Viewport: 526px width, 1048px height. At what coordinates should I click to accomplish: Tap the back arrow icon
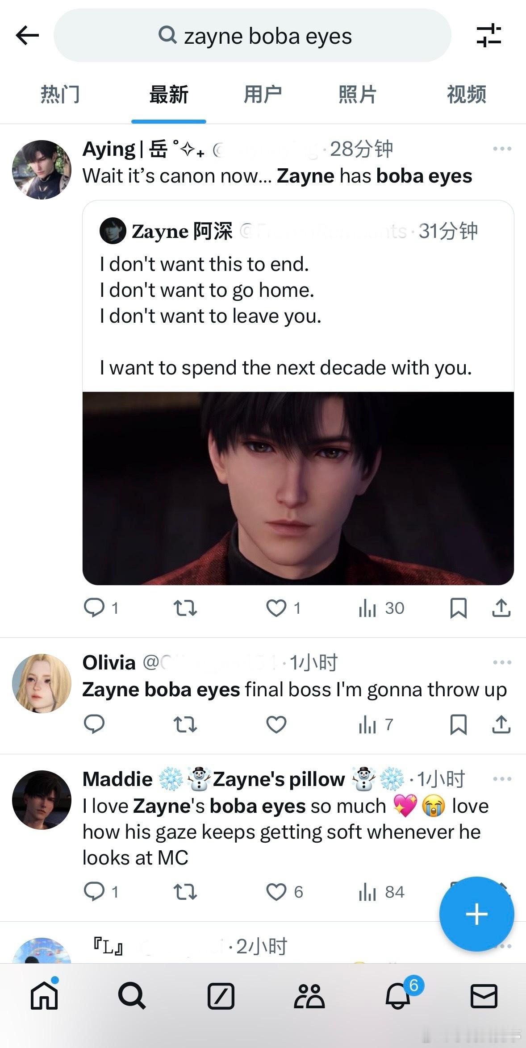27,36
